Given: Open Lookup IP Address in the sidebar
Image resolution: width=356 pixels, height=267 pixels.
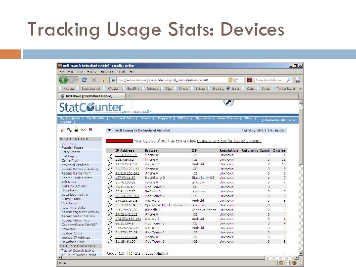Looking at the screenshot, I should coord(76,237).
